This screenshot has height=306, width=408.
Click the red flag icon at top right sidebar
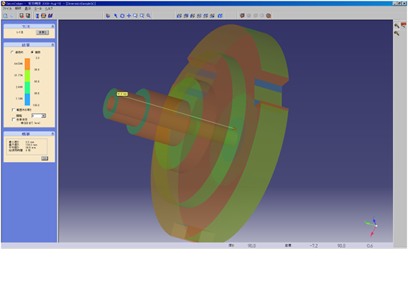click(x=403, y=25)
